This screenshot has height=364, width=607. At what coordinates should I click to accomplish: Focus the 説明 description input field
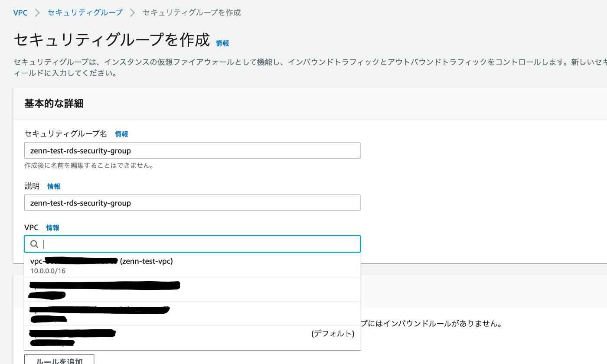(192, 203)
